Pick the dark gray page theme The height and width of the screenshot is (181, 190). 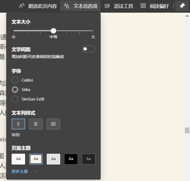tap(89, 159)
